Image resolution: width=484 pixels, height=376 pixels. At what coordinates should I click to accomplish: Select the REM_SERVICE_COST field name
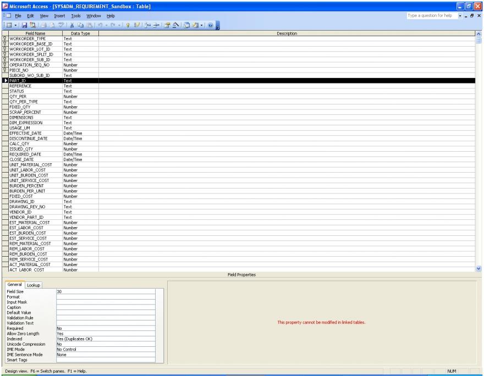pos(29,259)
